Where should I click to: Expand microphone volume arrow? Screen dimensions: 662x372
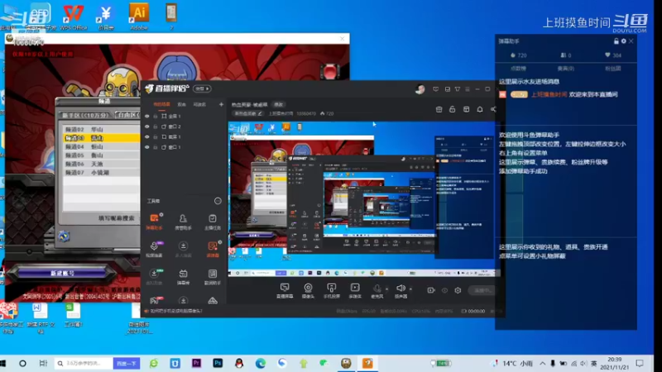click(386, 289)
